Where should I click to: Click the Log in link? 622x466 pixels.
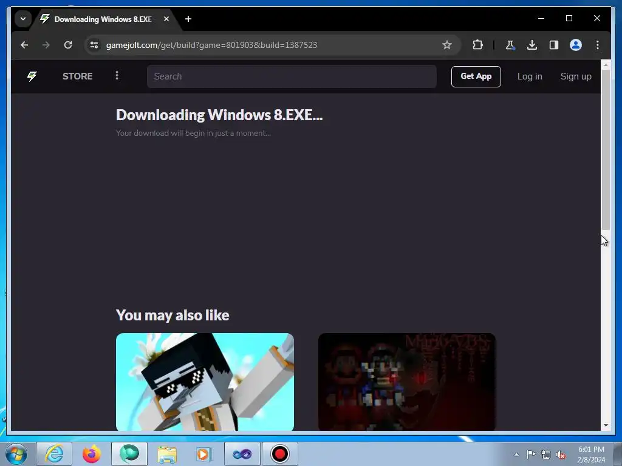tap(530, 76)
